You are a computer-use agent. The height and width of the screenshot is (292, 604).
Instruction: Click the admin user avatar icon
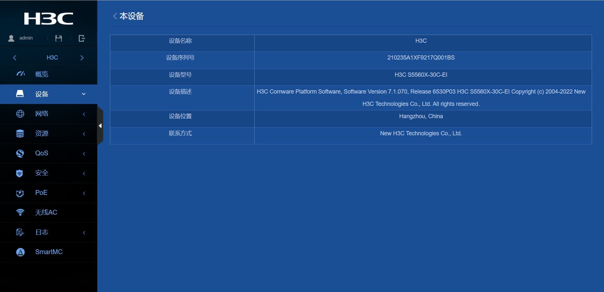11,38
